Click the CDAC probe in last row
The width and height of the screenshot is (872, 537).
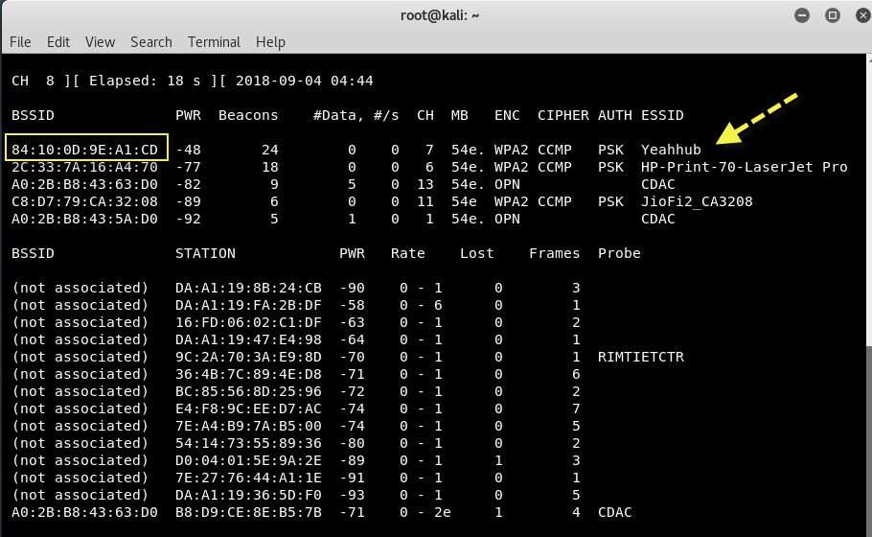[614, 512]
